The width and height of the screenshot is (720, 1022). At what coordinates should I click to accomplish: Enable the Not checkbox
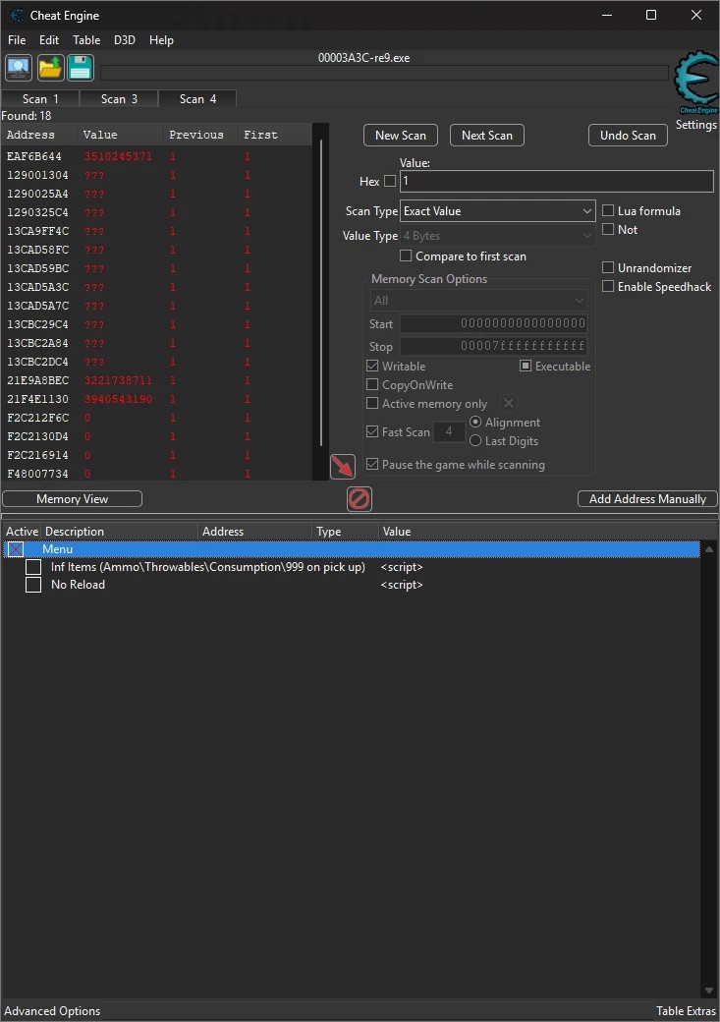[x=608, y=229]
